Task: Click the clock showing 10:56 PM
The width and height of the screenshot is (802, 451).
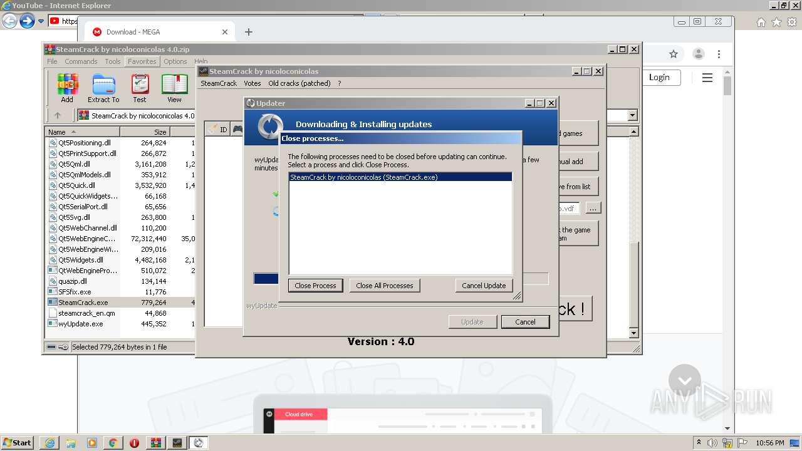Action: pos(770,443)
